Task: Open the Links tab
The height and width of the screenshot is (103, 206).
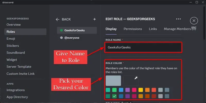Action: pos(153,29)
